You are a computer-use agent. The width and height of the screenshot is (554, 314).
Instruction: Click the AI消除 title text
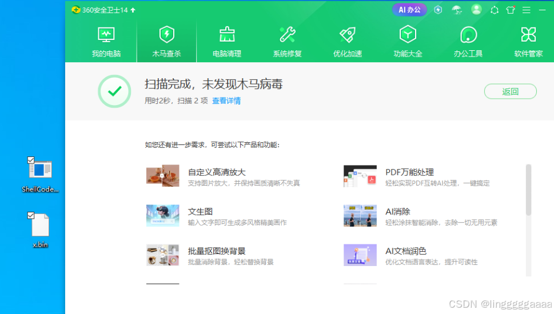[397, 212]
